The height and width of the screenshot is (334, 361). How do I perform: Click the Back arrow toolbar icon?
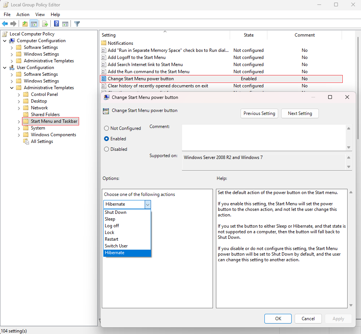[5, 24]
